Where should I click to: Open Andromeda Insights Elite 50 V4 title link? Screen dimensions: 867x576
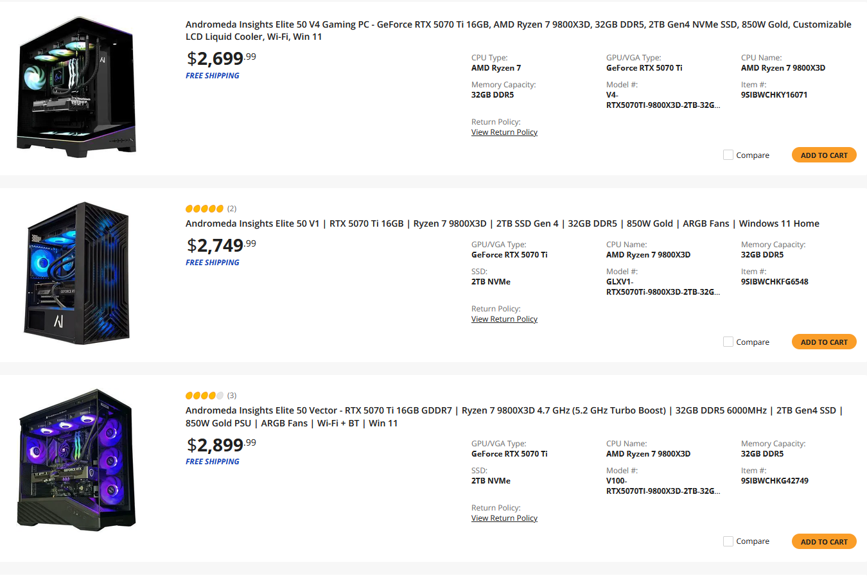[x=518, y=30]
